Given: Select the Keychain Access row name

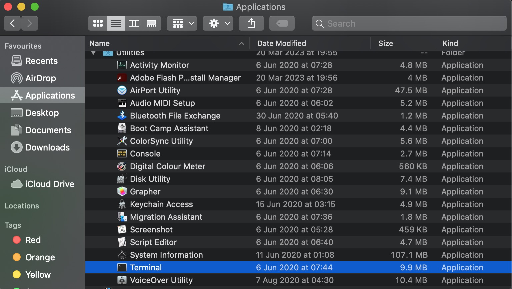Looking at the screenshot, I should (161, 204).
